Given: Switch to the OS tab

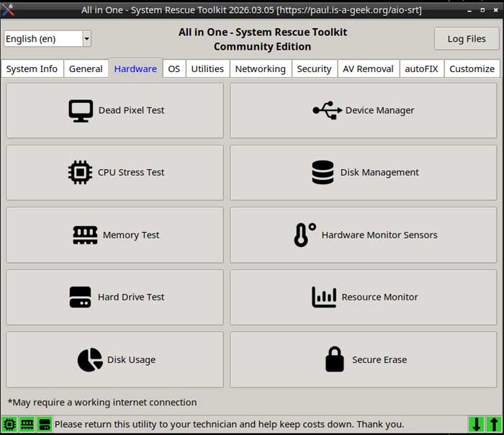Looking at the screenshot, I should (x=174, y=69).
